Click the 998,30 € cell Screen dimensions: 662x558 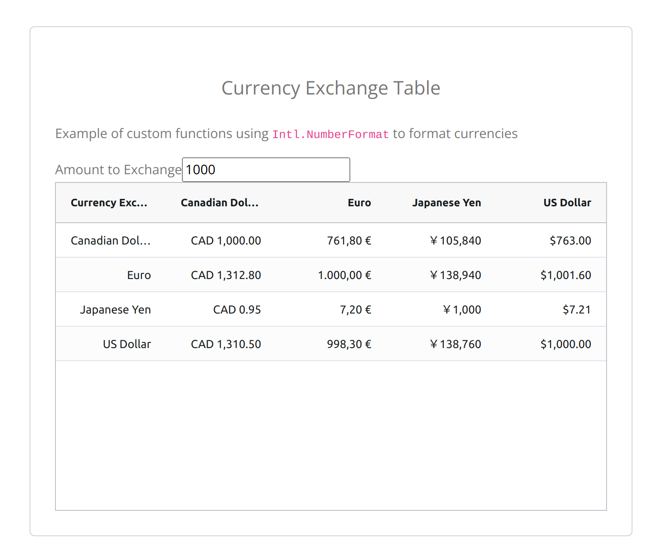pos(349,344)
